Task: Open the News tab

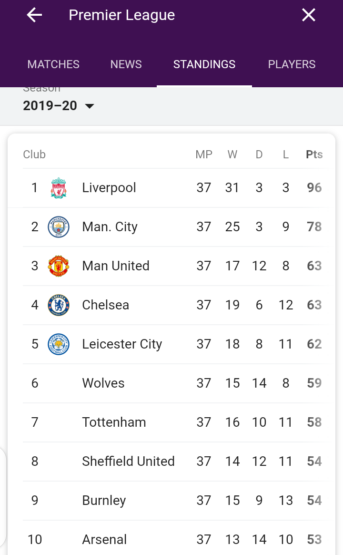Action: 126,64
